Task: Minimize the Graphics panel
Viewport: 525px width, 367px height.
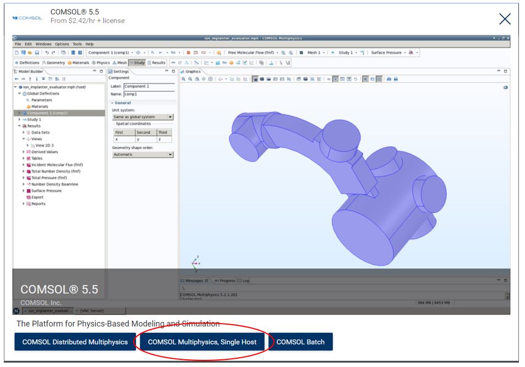Action: coord(499,71)
